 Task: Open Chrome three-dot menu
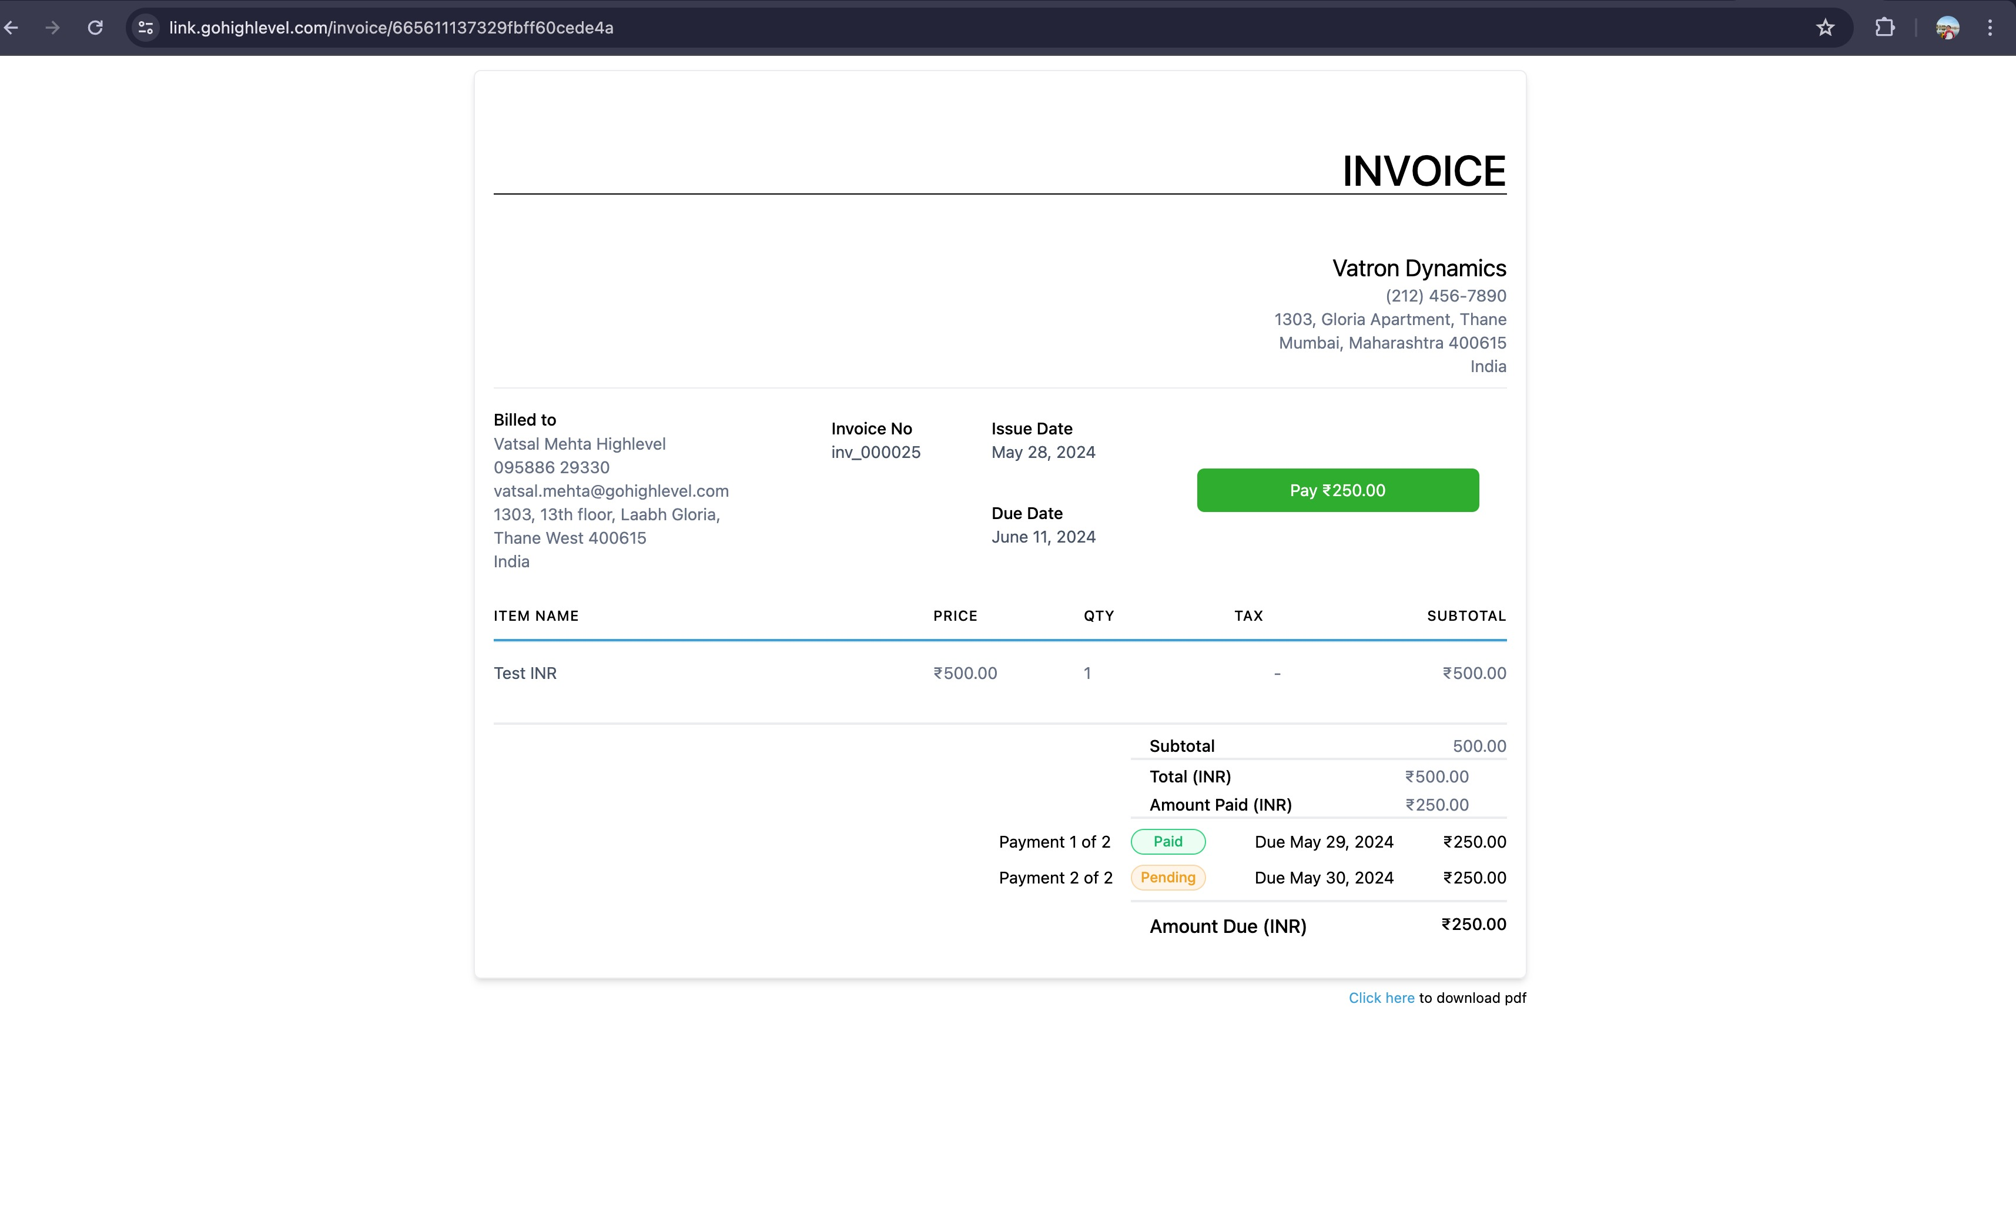1990,28
